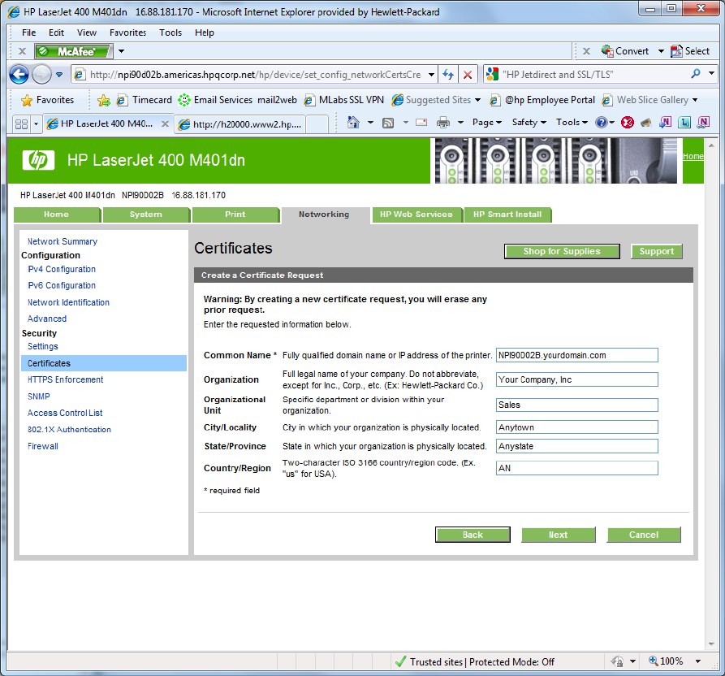Open the search provider dropdown arrow

(711, 74)
